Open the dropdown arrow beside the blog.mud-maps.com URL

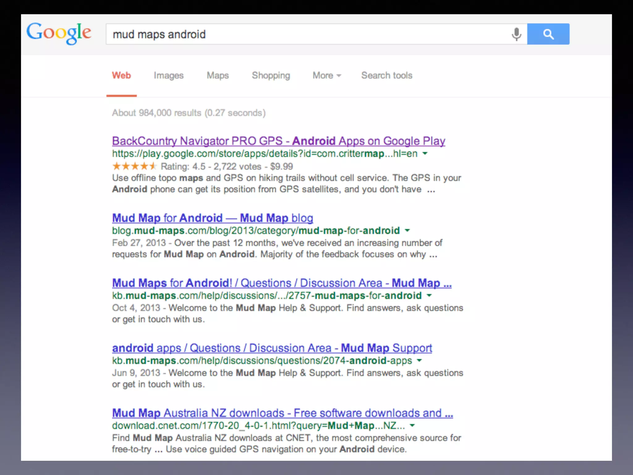tap(407, 230)
